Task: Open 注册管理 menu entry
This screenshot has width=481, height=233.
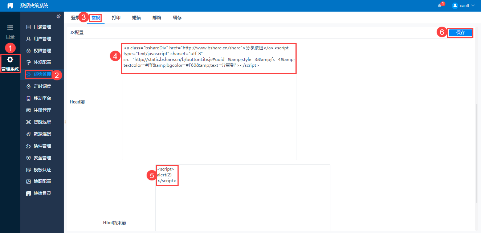Action: click(42, 110)
